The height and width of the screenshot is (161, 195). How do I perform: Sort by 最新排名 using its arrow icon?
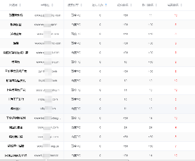point(181,5)
